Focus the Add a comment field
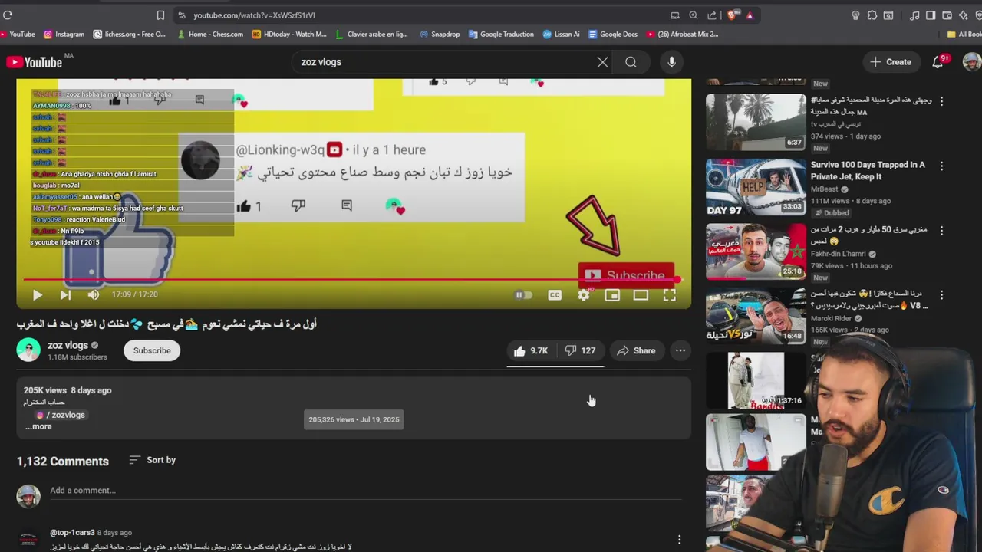The height and width of the screenshot is (552, 982). pyautogui.click(x=365, y=491)
